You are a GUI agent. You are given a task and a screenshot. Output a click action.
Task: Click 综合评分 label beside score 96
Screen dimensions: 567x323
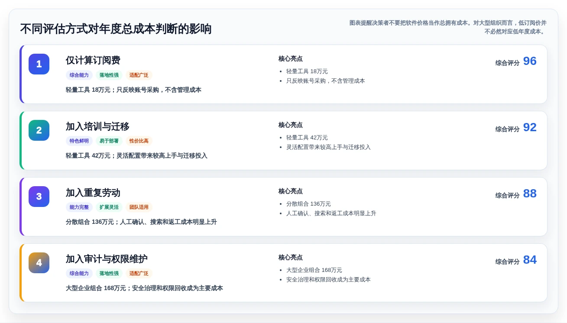pyautogui.click(x=508, y=63)
